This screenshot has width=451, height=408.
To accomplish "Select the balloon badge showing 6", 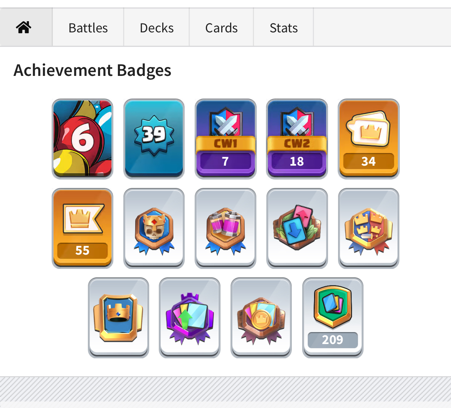I will tap(82, 139).
